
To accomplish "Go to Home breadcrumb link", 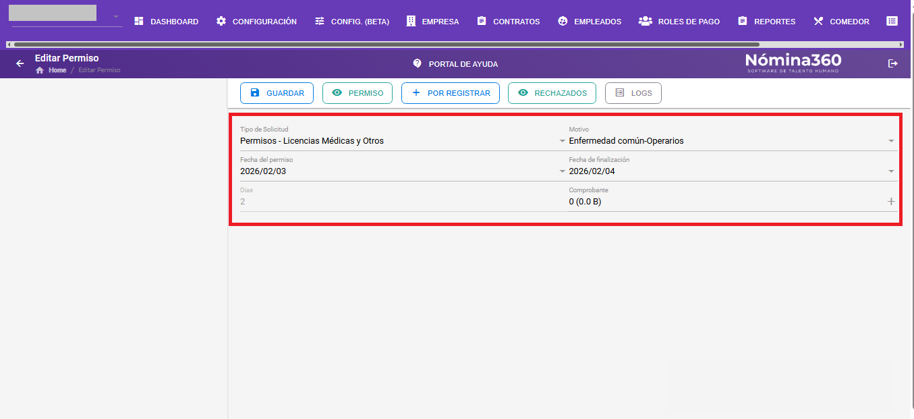I will [57, 70].
